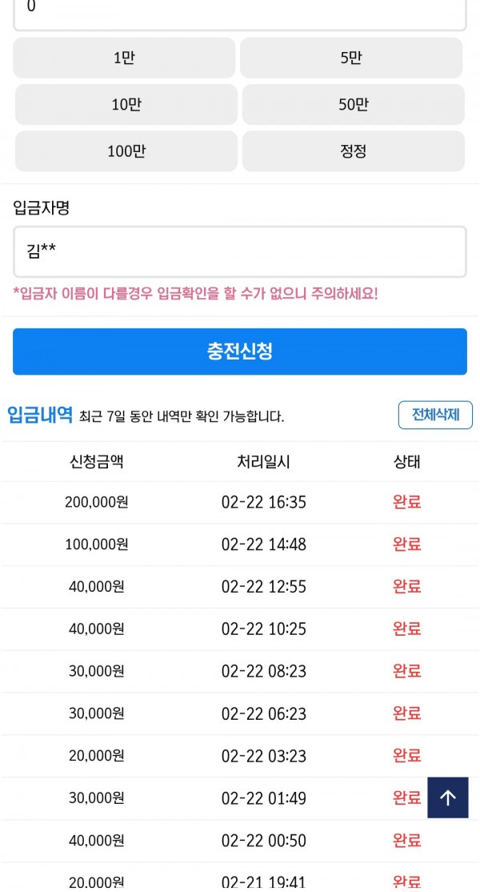Click the 신청금액 column header

[x=97, y=461]
